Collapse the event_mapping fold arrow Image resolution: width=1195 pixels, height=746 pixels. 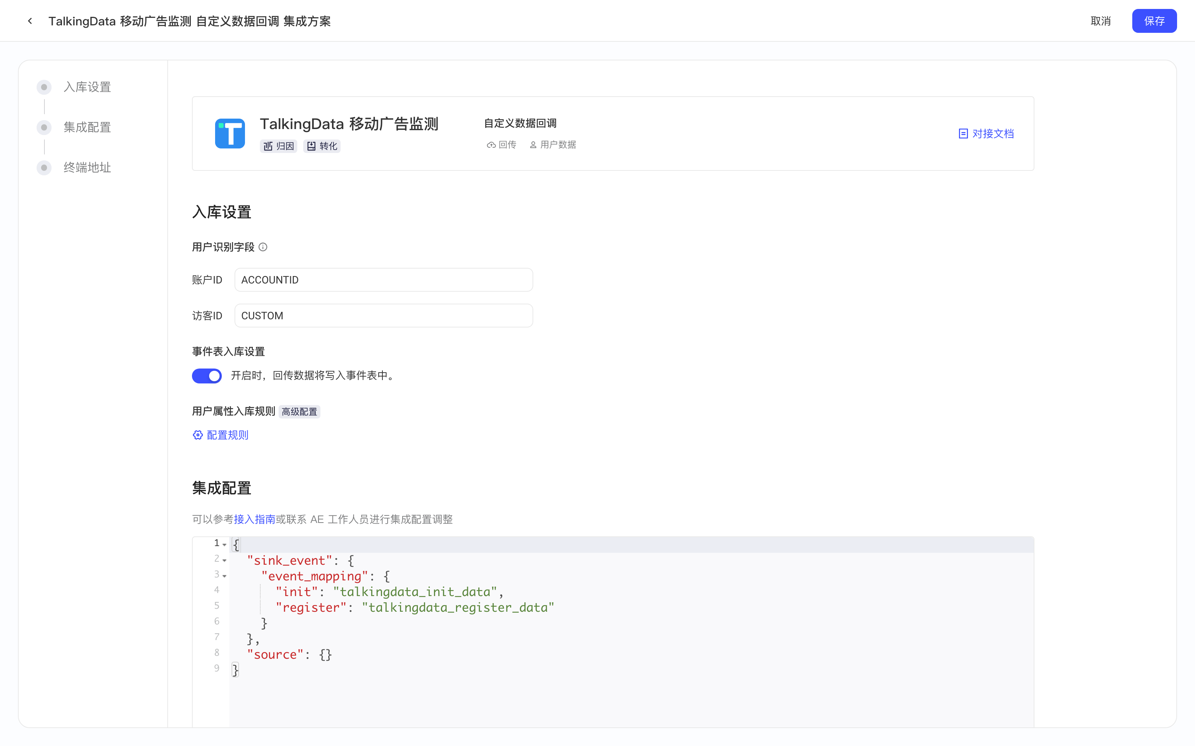click(x=225, y=576)
